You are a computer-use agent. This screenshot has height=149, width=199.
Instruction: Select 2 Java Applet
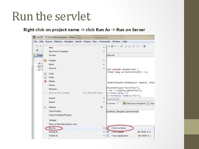coord(130,132)
